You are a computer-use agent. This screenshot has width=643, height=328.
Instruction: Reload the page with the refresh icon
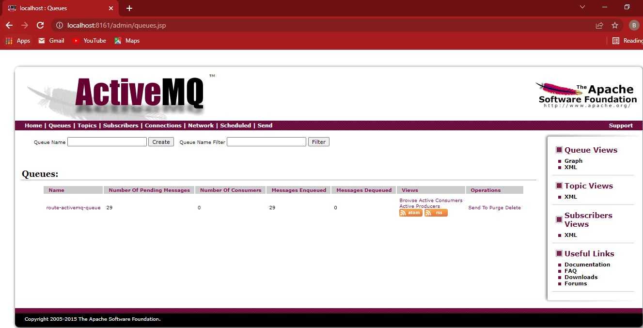click(x=40, y=25)
